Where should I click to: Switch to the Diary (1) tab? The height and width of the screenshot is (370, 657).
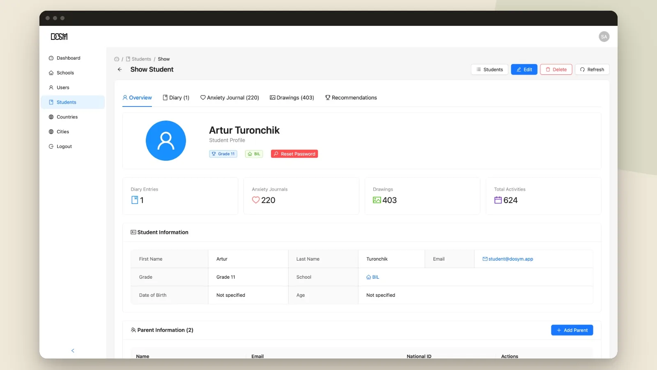coord(176,98)
